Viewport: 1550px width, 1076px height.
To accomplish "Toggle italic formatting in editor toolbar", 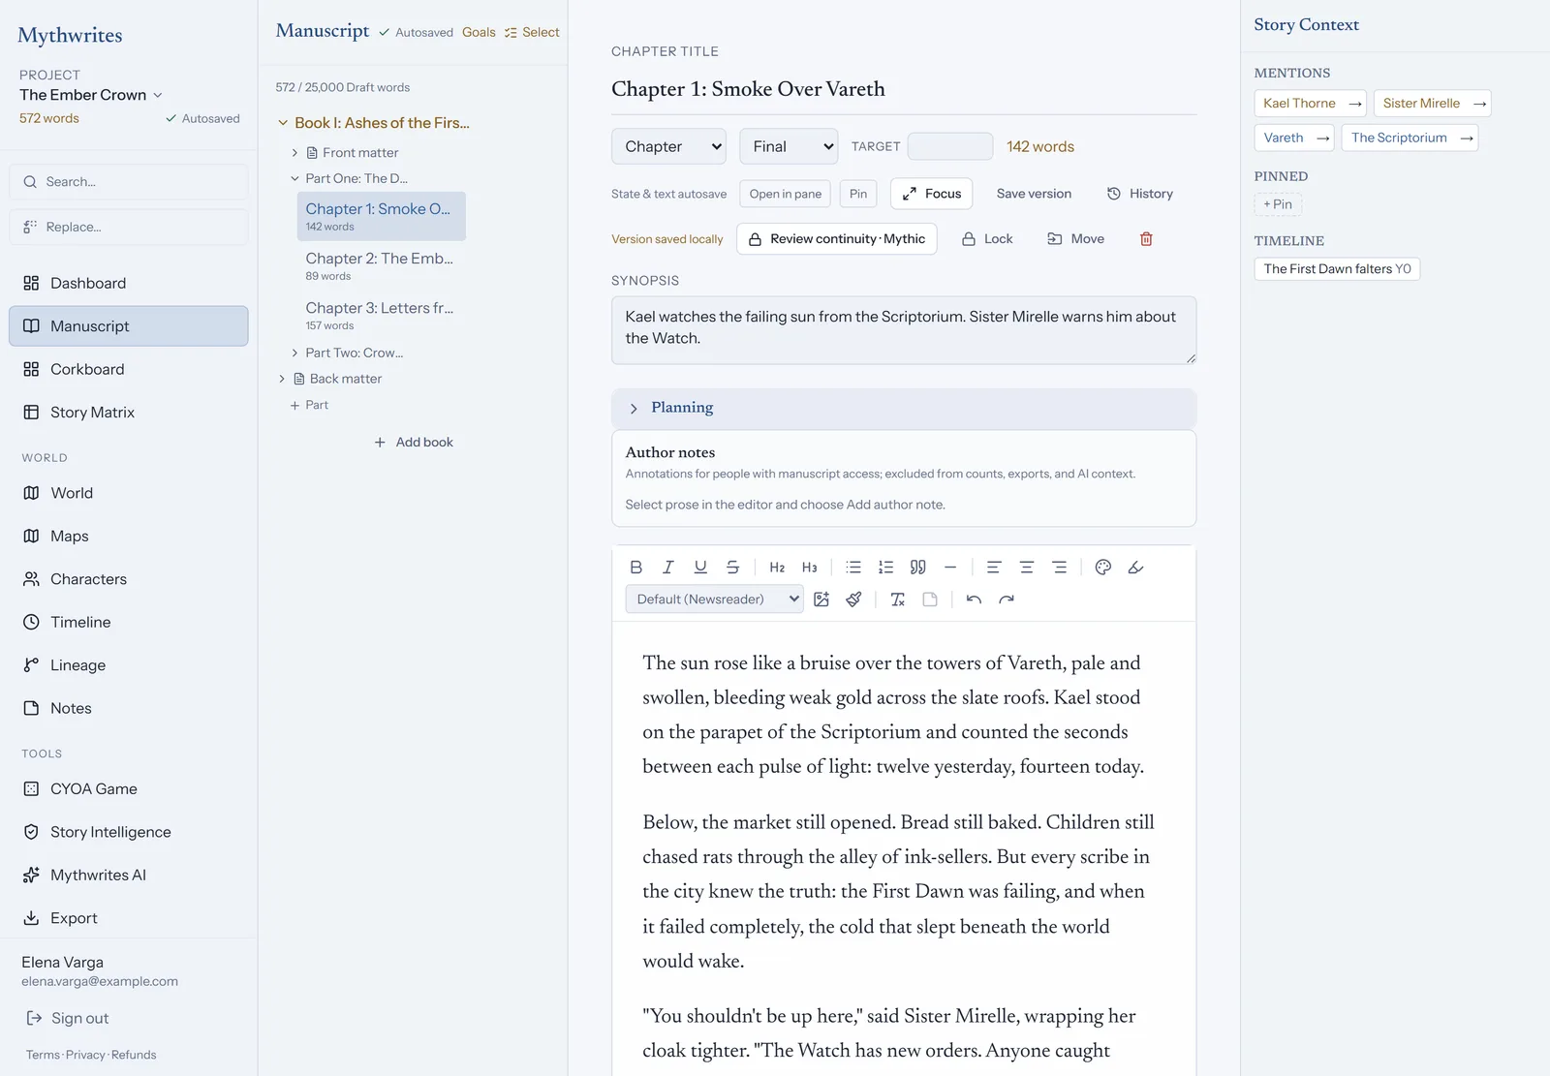I will point(667,568).
